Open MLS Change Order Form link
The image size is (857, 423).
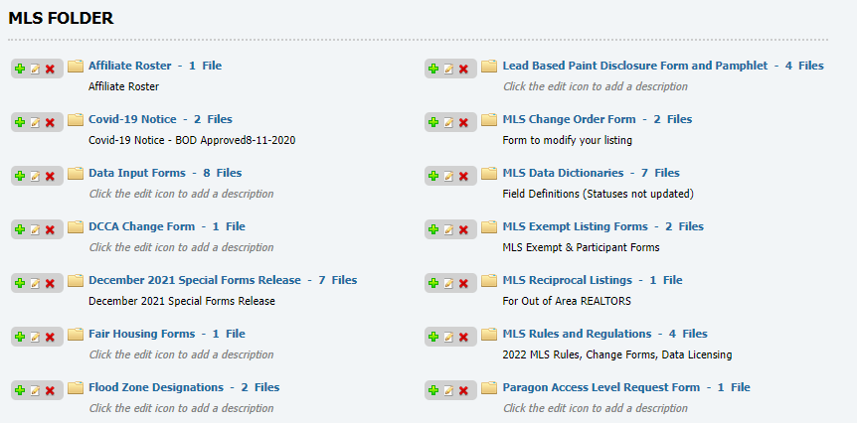[x=598, y=119]
